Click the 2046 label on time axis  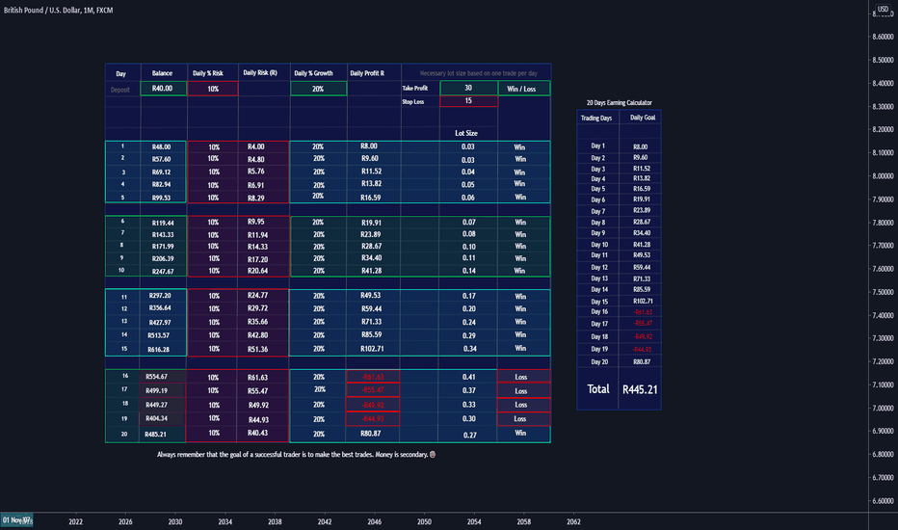[375, 522]
